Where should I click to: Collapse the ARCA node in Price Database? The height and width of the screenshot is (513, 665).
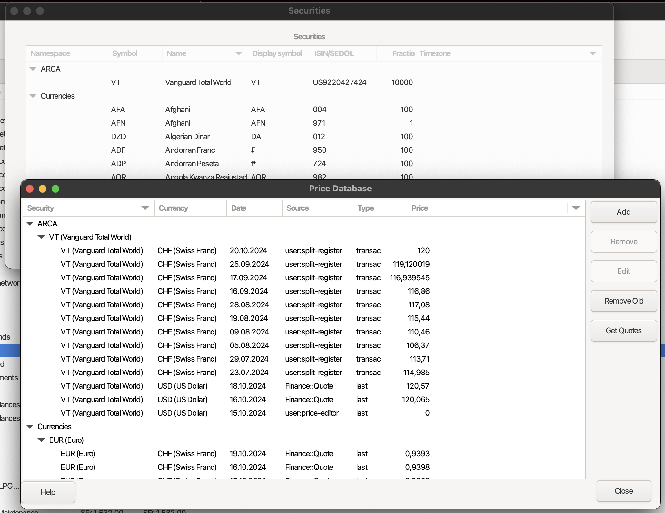pos(30,223)
